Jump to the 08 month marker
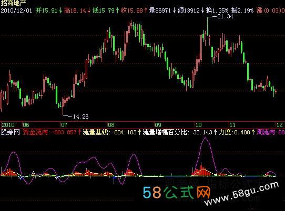The width and height of the screenshot is (285, 211). pos(111,125)
